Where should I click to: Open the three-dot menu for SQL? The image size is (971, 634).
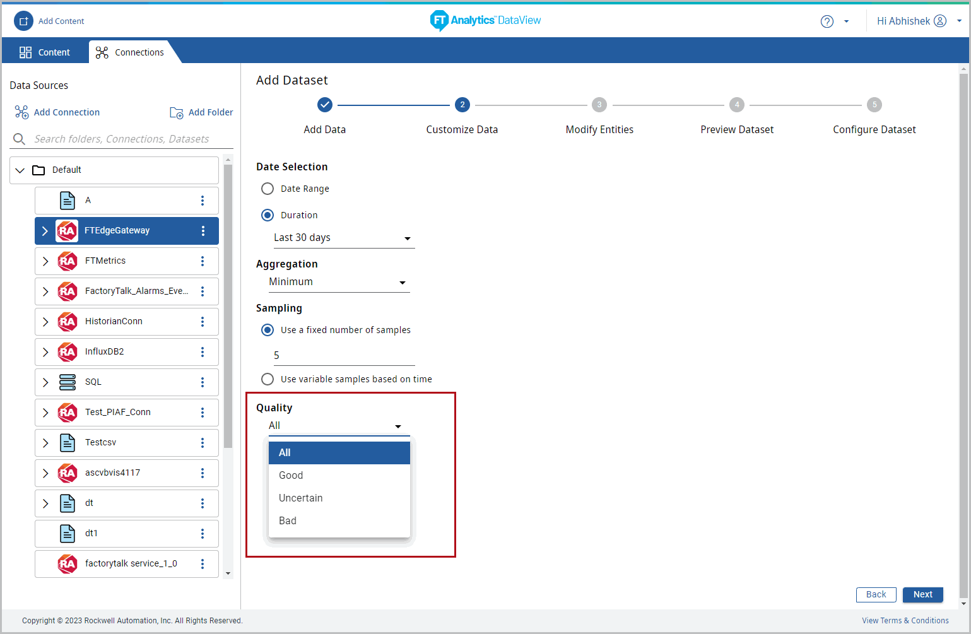pyautogui.click(x=203, y=382)
